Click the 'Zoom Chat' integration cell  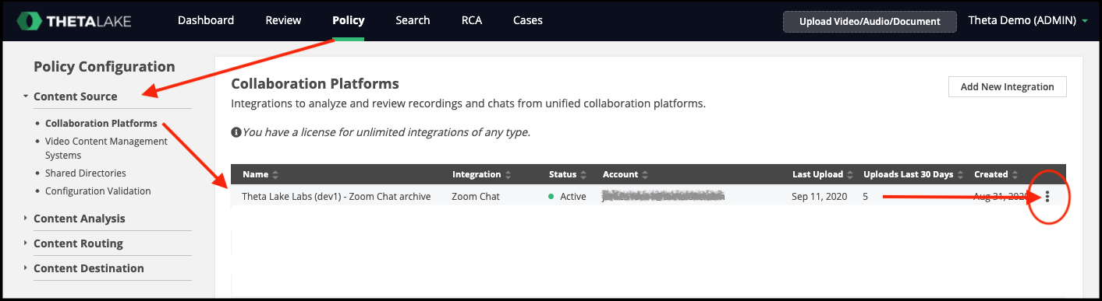[x=476, y=196]
